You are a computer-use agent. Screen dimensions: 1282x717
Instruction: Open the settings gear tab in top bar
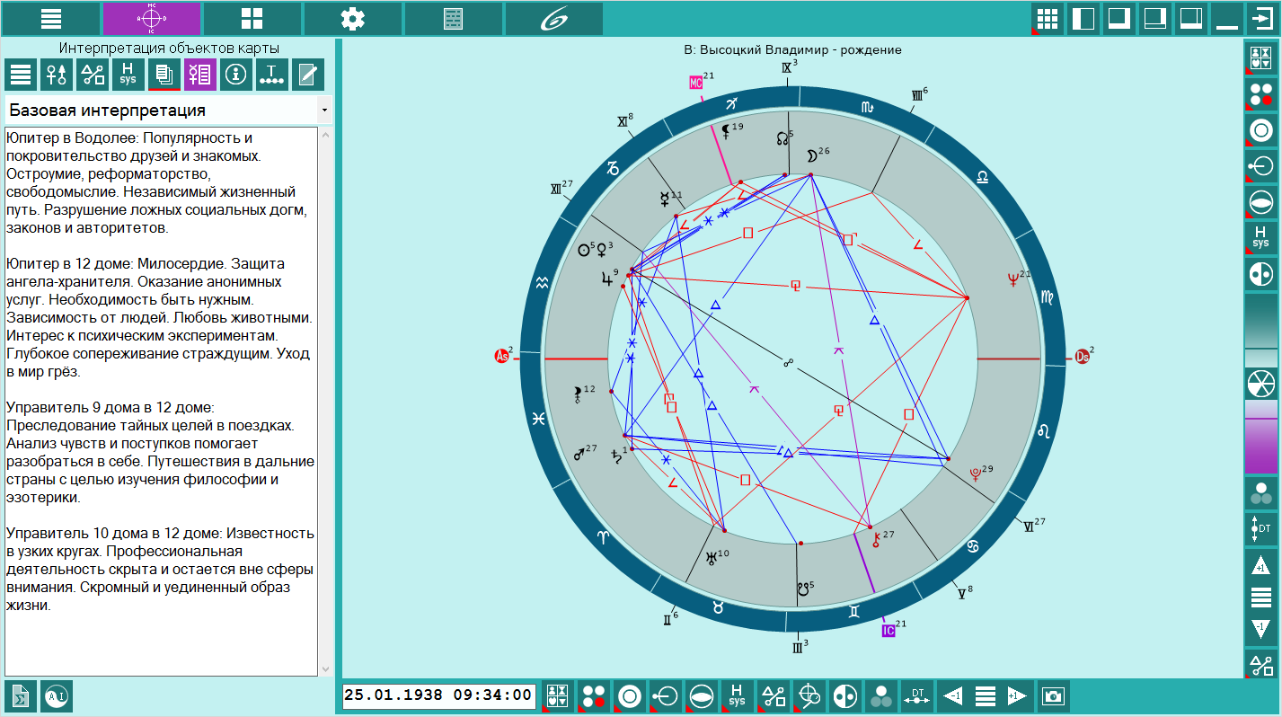click(353, 19)
